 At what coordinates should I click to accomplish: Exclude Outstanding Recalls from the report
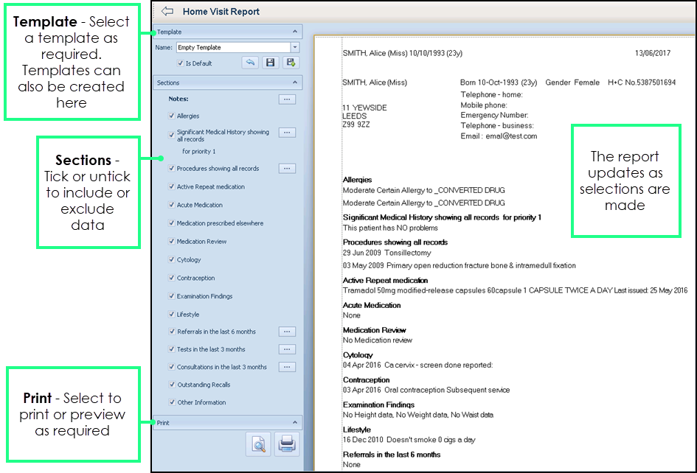click(x=172, y=385)
